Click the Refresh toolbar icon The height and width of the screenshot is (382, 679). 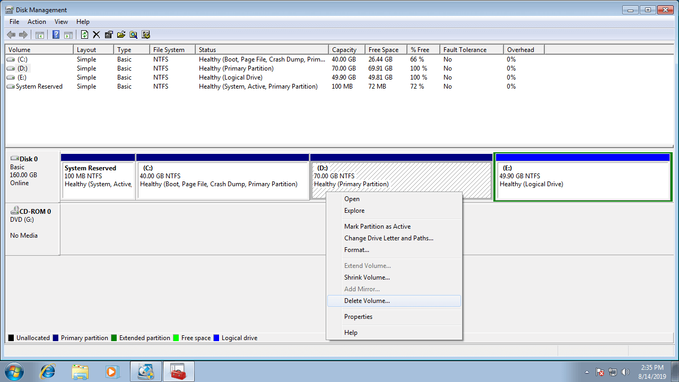click(x=84, y=35)
